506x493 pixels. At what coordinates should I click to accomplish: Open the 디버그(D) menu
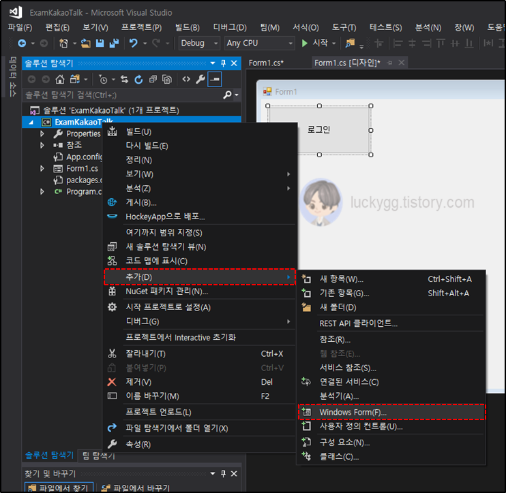[230, 28]
